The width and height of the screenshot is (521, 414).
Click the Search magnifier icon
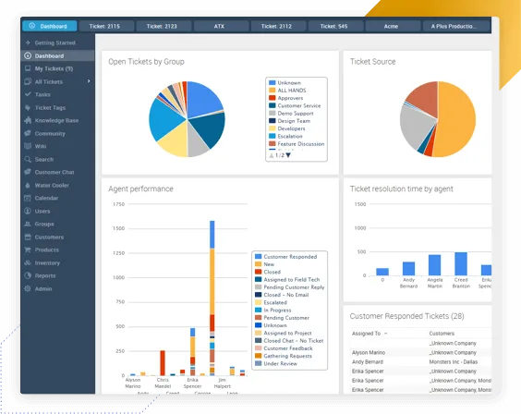coord(28,159)
